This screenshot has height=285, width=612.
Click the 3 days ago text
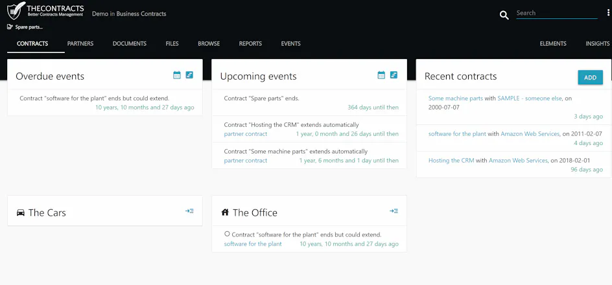[x=588, y=117]
